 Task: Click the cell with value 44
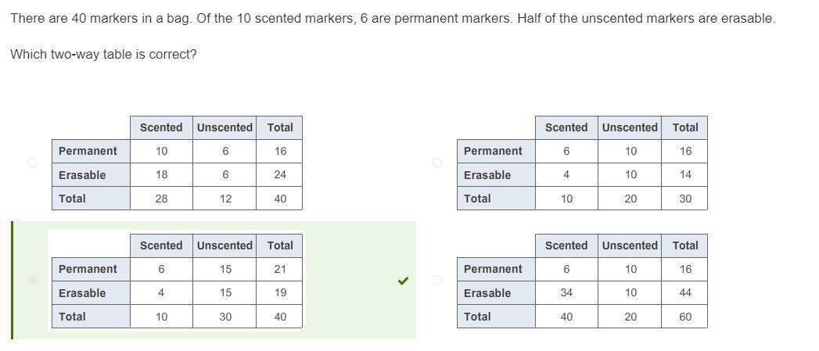pyautogui.click(x=685, y=293)
